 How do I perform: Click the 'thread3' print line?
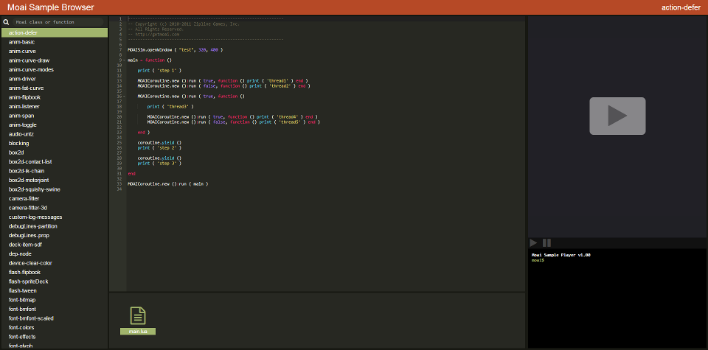(170, 106)
